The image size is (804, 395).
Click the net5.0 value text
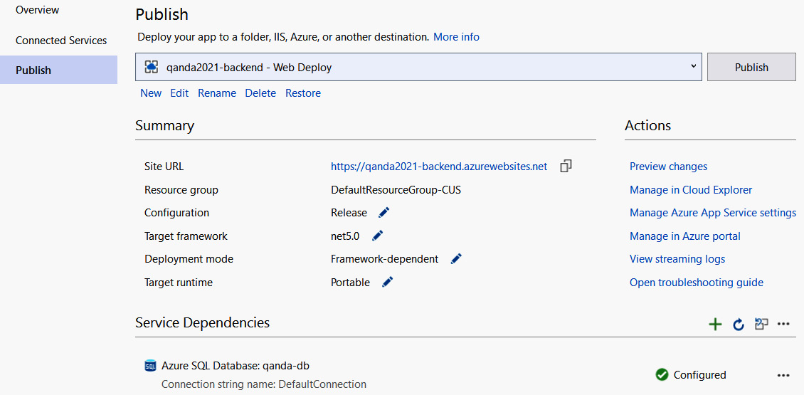(345, 236)
